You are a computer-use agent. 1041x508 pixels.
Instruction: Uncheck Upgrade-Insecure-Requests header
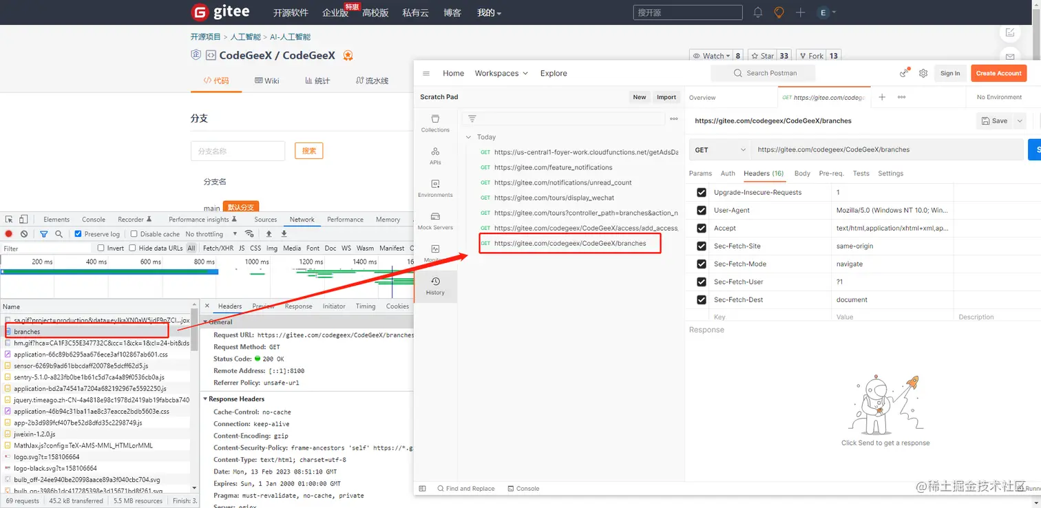[x=702, y=192]
